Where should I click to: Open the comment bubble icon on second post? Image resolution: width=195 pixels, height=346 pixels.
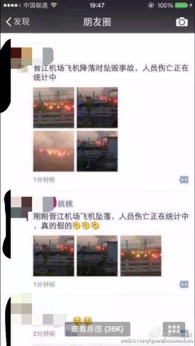point(183,284)
